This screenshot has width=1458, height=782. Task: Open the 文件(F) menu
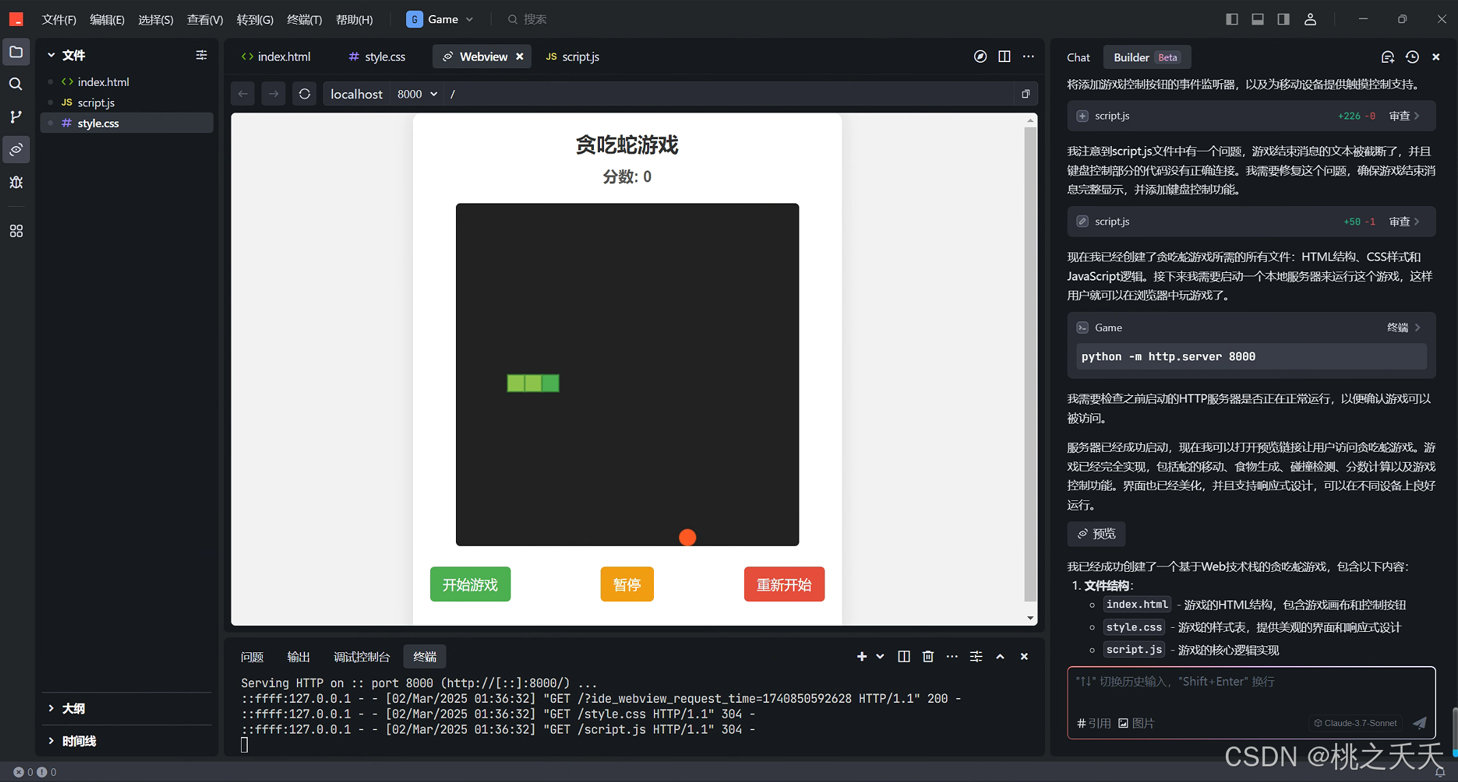click(59, 20)
